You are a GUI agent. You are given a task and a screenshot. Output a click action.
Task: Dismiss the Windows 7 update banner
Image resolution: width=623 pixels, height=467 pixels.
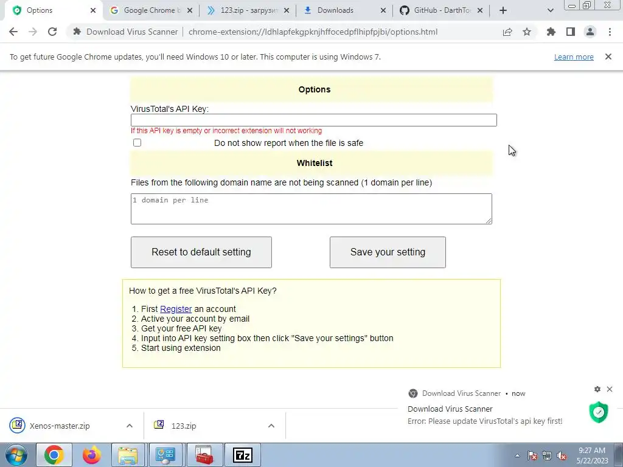click(x=608, y=57)
